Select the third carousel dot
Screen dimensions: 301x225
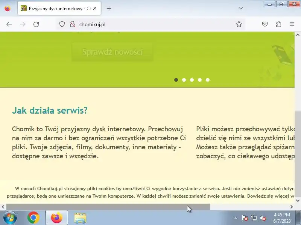pos(192,80)
